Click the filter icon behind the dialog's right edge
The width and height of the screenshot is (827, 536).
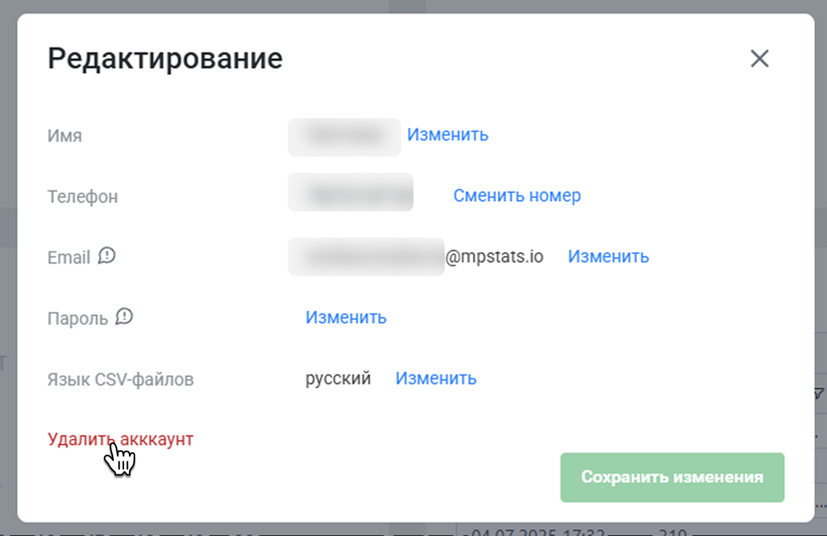tap(819, 393)
